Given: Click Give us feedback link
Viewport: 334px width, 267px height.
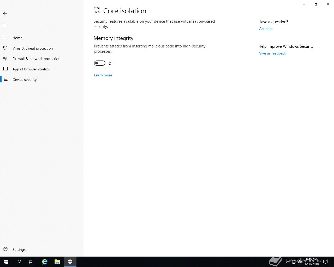Looking at the screenshot, I should (x=272, y=53).
